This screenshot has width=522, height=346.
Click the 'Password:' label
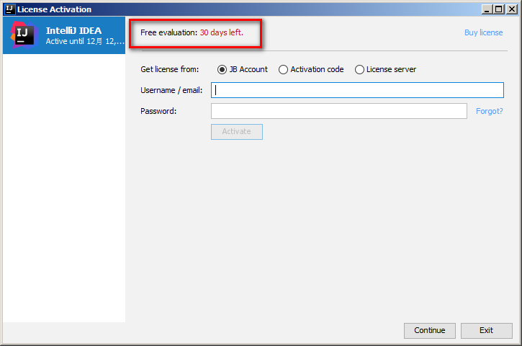pyautogui.click(x=158, y=111)
